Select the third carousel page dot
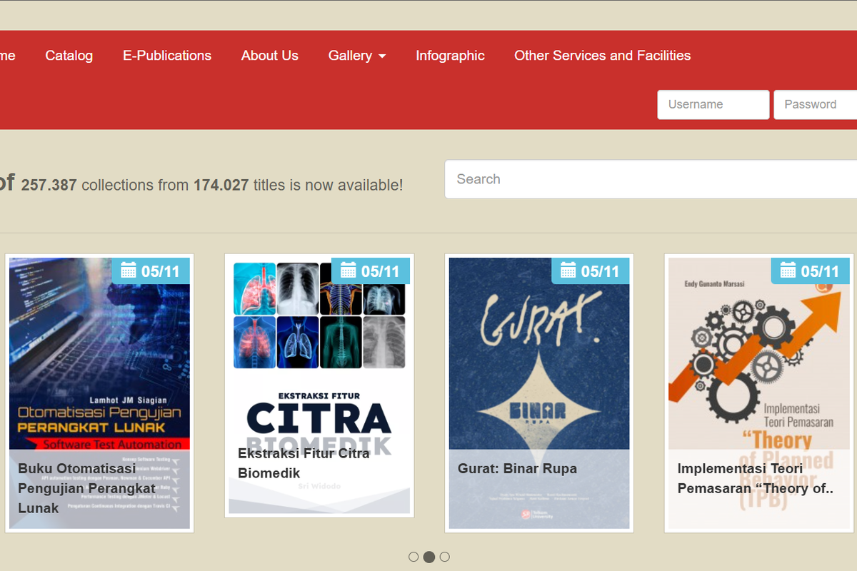857x571 pixels. (445, 557)
